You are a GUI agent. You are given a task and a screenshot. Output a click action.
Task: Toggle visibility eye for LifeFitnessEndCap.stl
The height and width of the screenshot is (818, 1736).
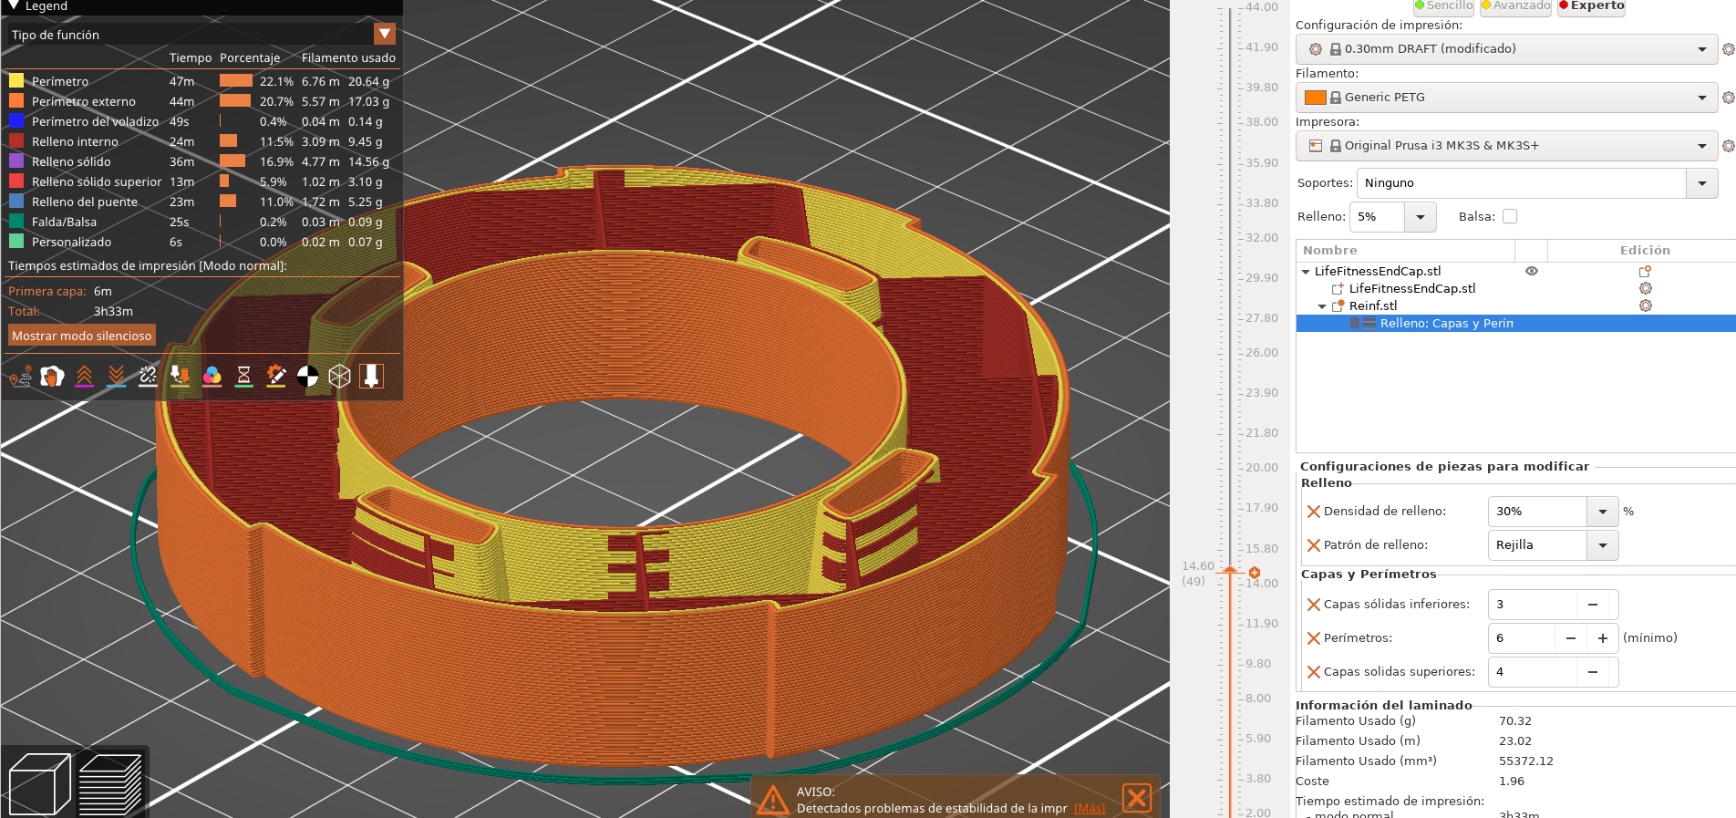[x=1532, y=271]
